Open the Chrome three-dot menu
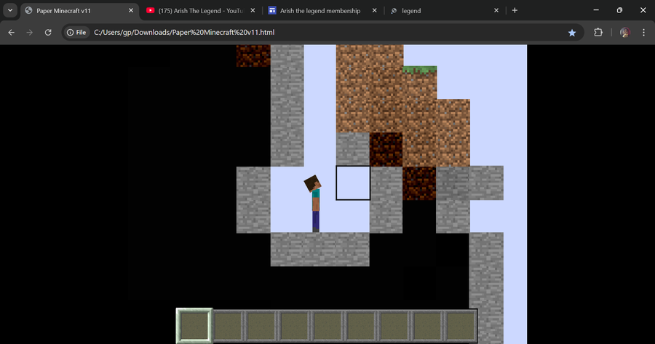The image size is (655, 344). 644,32
